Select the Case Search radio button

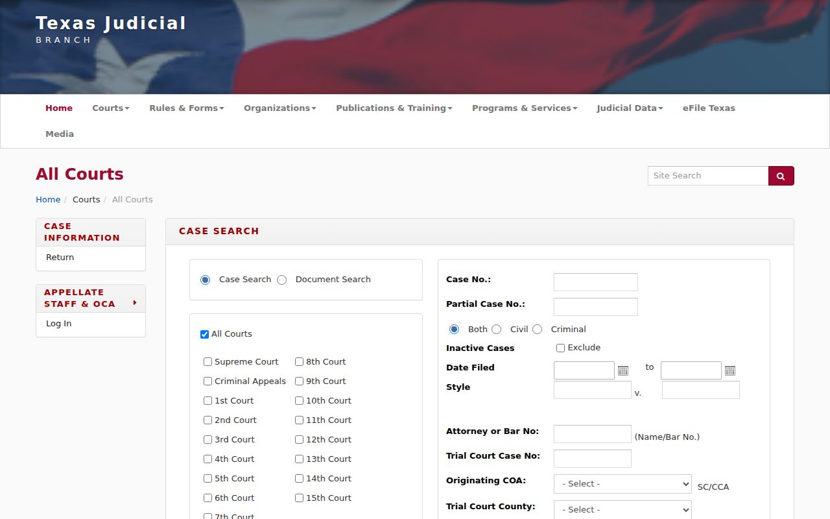(206, 280)
